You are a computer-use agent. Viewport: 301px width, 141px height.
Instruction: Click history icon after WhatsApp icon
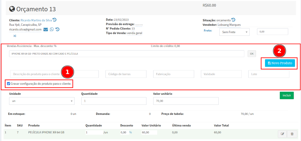(x=57, y=29)
